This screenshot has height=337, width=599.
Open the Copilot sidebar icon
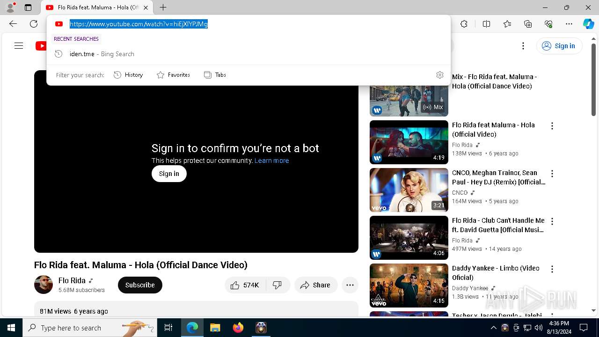588,24
